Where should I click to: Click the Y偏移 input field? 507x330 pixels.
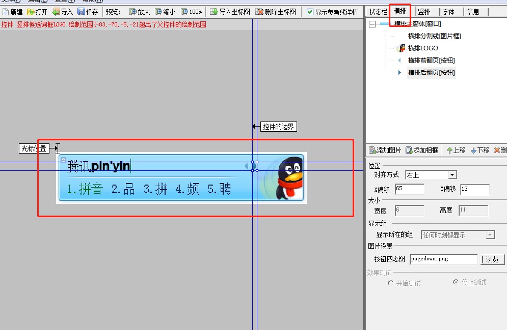[475, 189]
